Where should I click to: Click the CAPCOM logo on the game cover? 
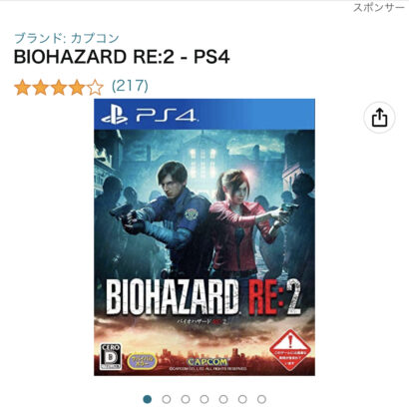coord(207,361)
